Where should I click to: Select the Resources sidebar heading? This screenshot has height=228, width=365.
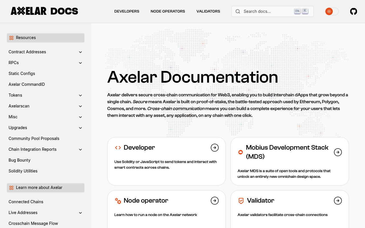click(x=46, y=38)
